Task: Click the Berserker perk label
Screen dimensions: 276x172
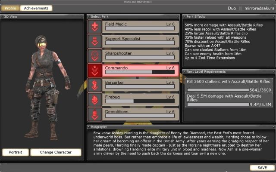Action: tap(114, 82)
